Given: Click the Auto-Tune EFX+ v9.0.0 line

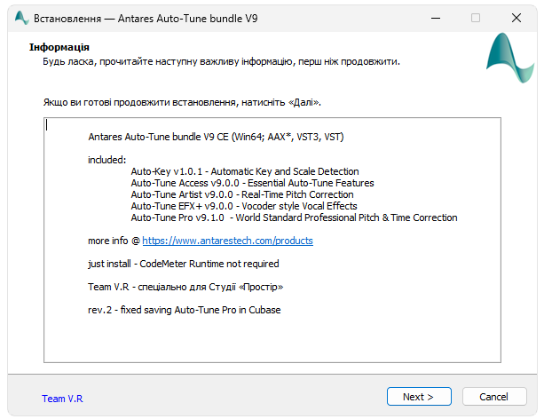Looking at the screenshot, I should pos(243,206).
